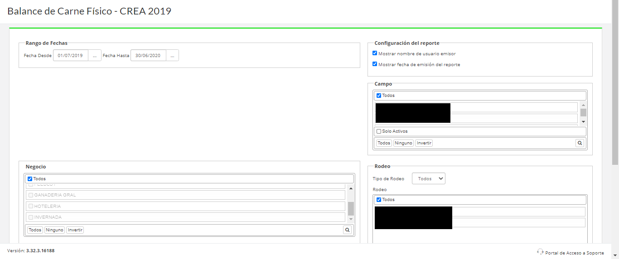Toggle Mostrar nombre de usuario emisor checkbox

(375, 53)
